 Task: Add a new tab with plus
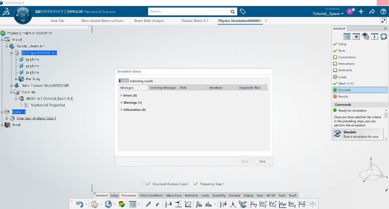click(266, 21)
